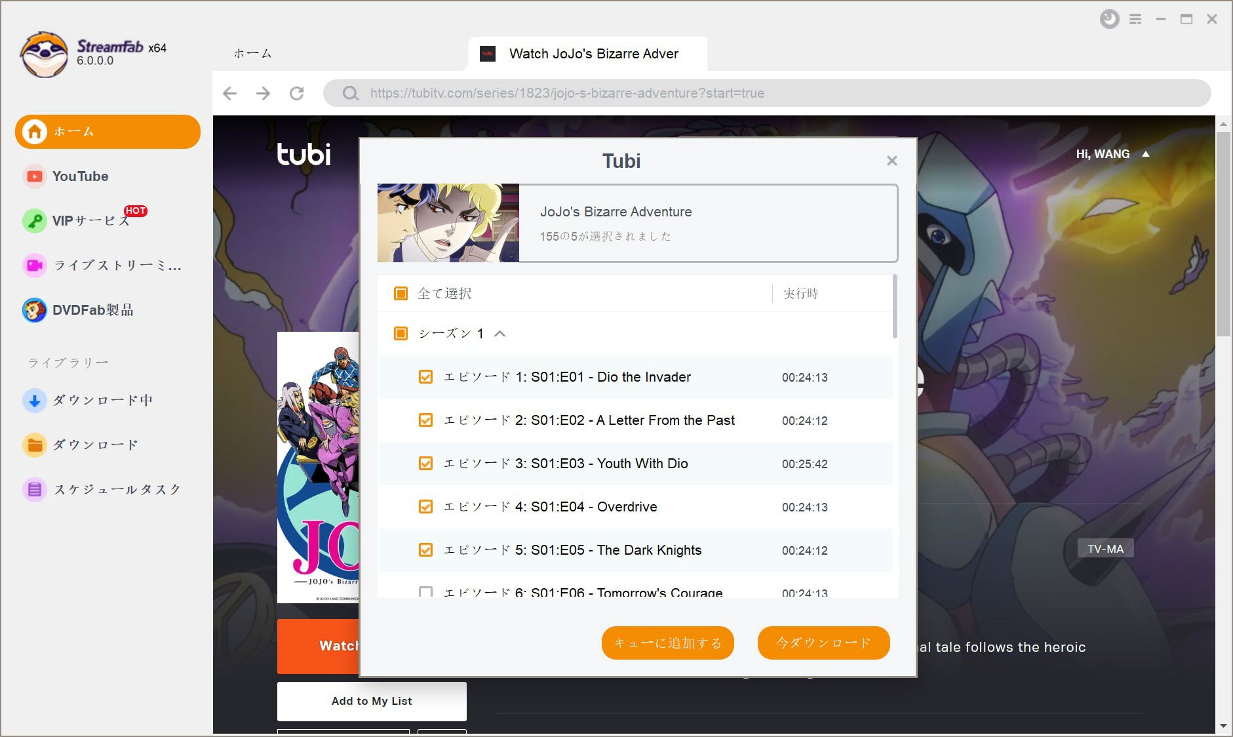Click the add to queue button
Viewport: 1233px width, 737px height.
(x=667, y=643)
